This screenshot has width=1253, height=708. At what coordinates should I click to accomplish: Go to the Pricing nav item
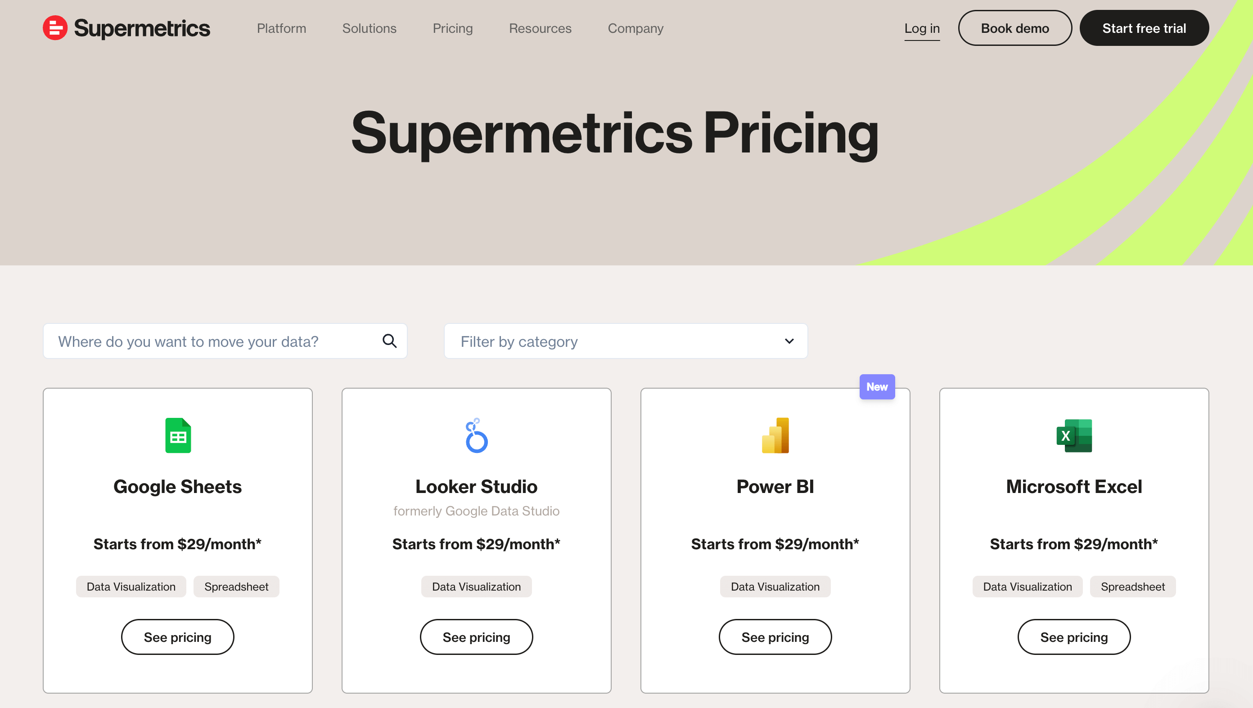point(452,28)
